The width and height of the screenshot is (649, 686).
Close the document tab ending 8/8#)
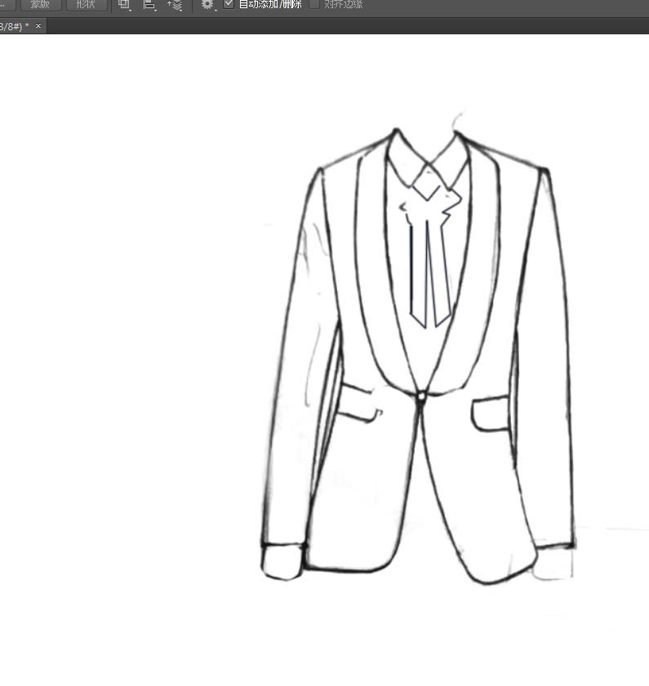click(38, 26)
